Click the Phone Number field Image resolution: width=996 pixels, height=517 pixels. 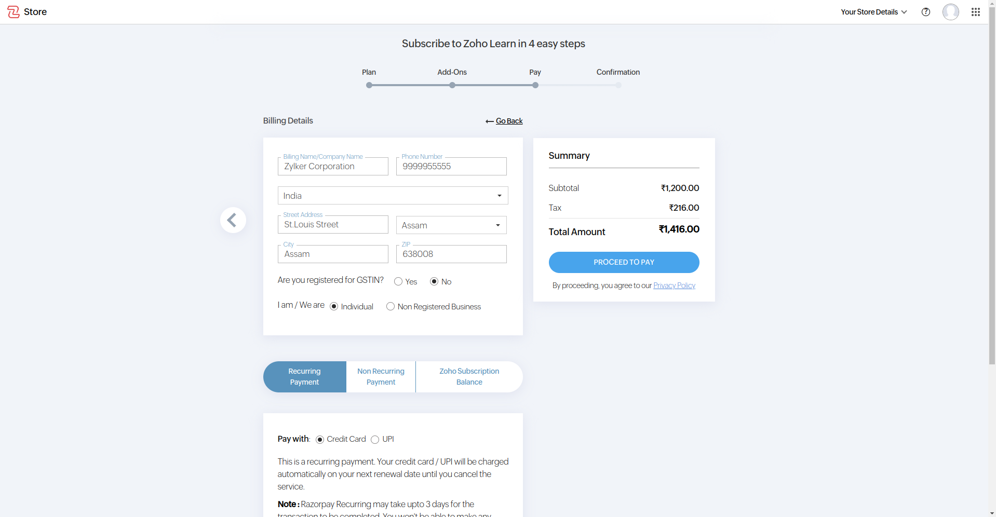coord(451,167)
